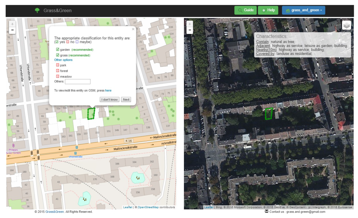Image resolution: width=358 pixels, height=218 pixels.
Task: Open the Guide page
Action: [x=245, y=10]
